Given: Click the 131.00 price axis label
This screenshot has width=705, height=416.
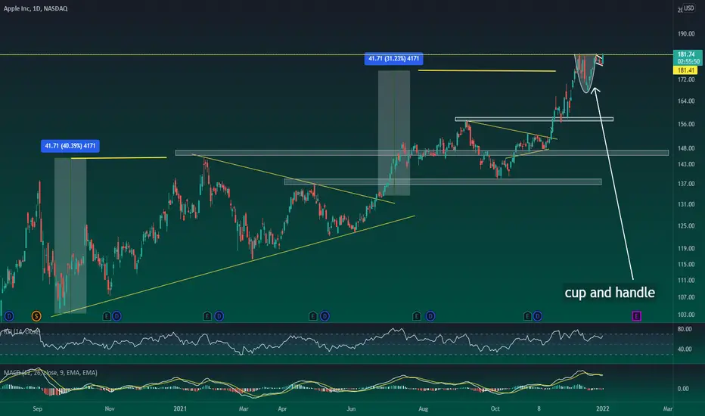Looking at the screenshot, I should coord(686,204).
